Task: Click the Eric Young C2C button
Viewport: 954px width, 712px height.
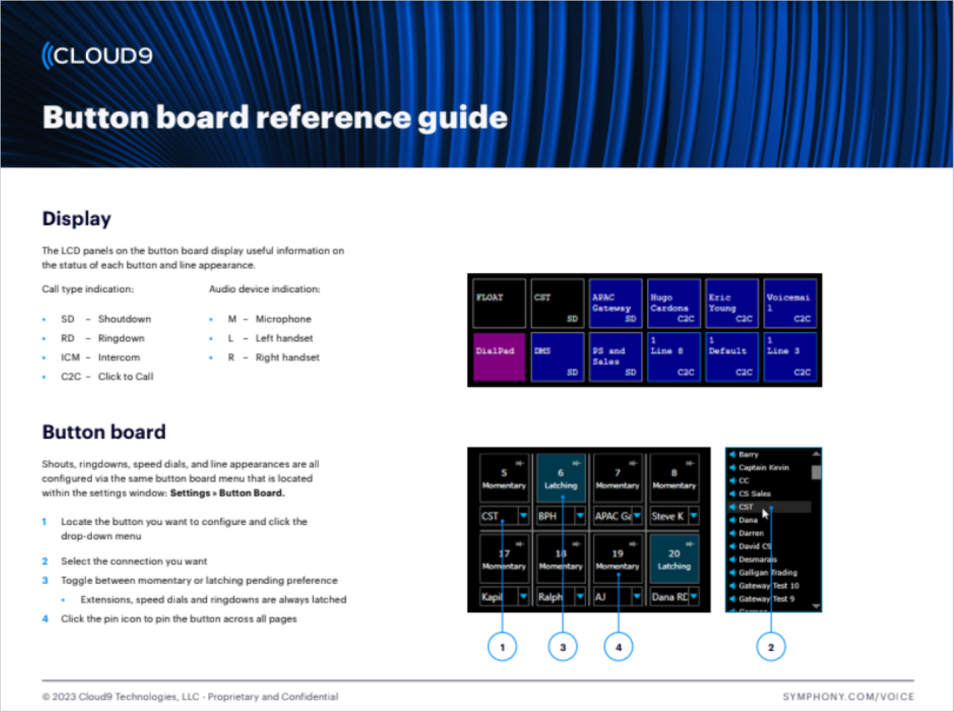Action: pos(732,303)
